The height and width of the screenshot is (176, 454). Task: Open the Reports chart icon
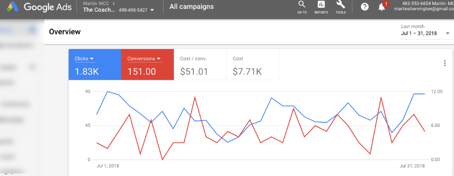pyautogui.click(x=321, y=4)
